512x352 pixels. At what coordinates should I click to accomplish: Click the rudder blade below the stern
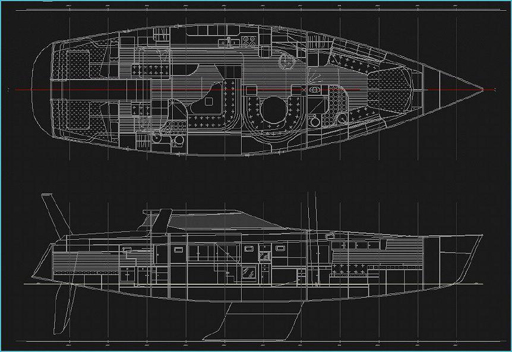pyautogui.click(x=64, y=308)
